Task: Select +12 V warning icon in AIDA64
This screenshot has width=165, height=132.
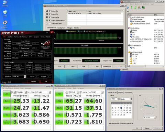Action: (x=131, y=63)
